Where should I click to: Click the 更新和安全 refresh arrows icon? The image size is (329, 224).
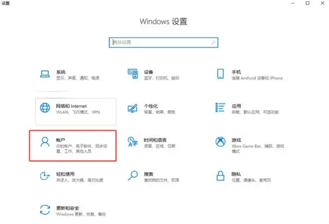(x=45, y=210)
